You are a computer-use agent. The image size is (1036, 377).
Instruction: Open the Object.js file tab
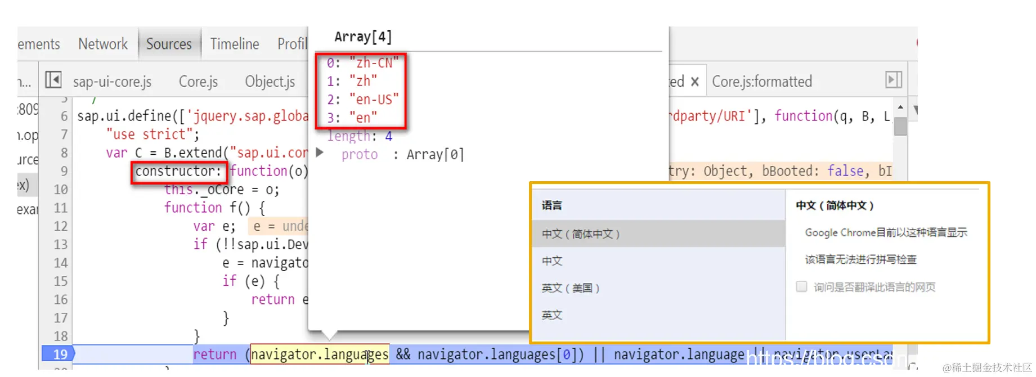point(270,82)
